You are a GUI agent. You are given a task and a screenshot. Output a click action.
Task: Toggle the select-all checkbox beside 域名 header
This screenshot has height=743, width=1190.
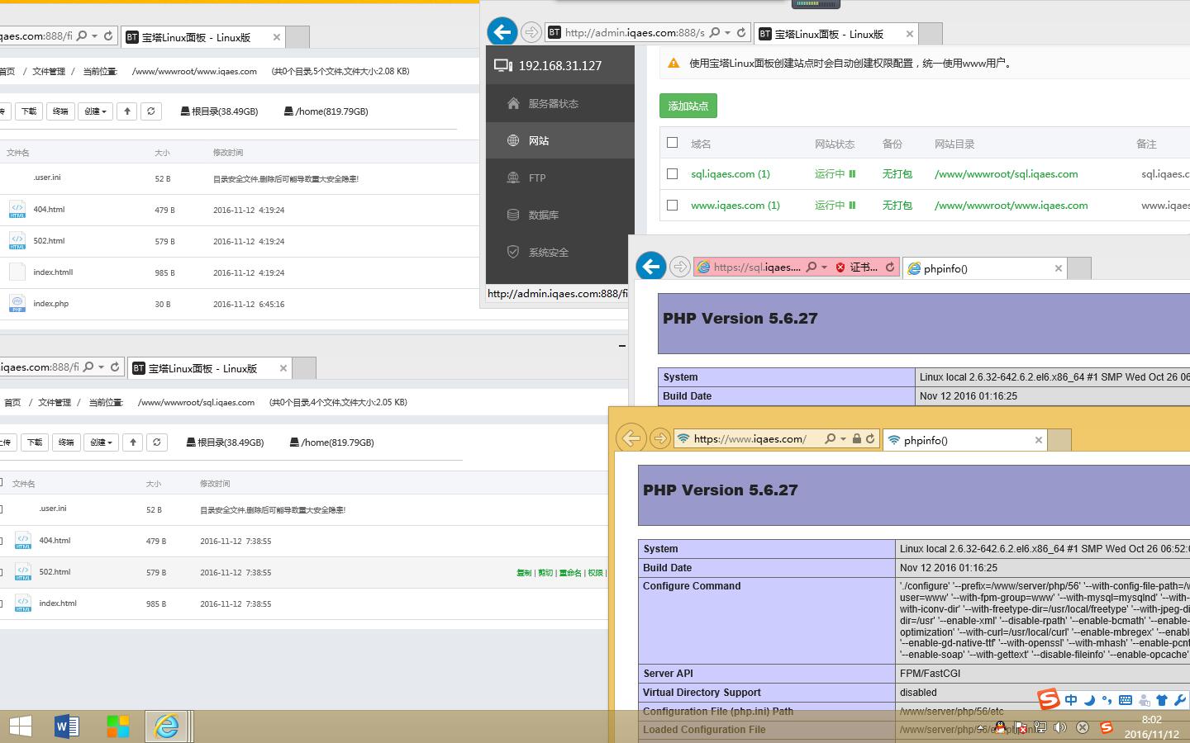pos(672,143)
